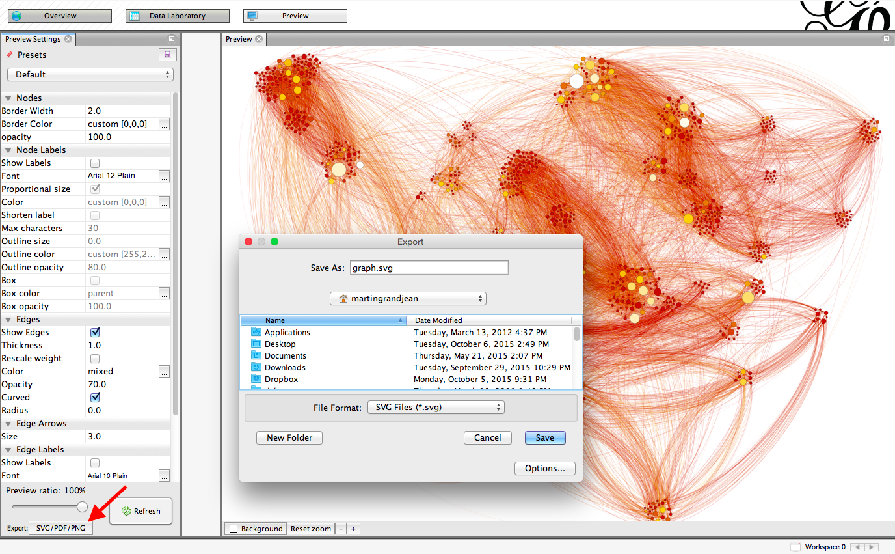Select the Preview Settings tab

click(x=34, y=39)
